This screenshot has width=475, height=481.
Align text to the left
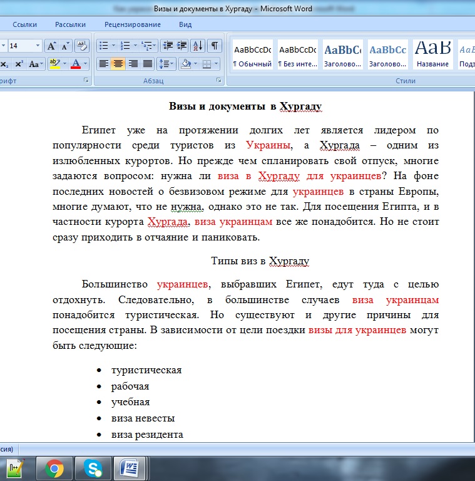[x=104, y=64]
